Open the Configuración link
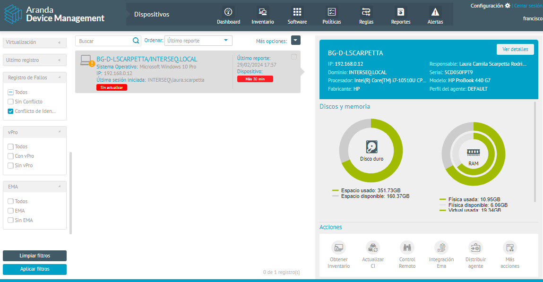The height and width of the screenshot is (282, 543). coord(487,6)
